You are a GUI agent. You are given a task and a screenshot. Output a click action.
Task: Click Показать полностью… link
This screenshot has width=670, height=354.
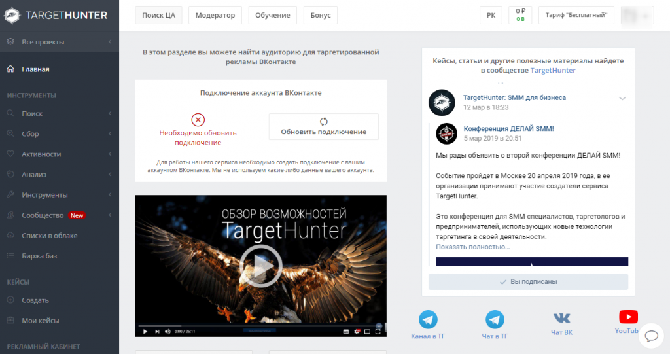[472, 247]
